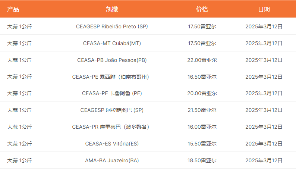Sort by the 凯撒 column header
The width and height of the screenshot is (296, 169).
point(112,9)
